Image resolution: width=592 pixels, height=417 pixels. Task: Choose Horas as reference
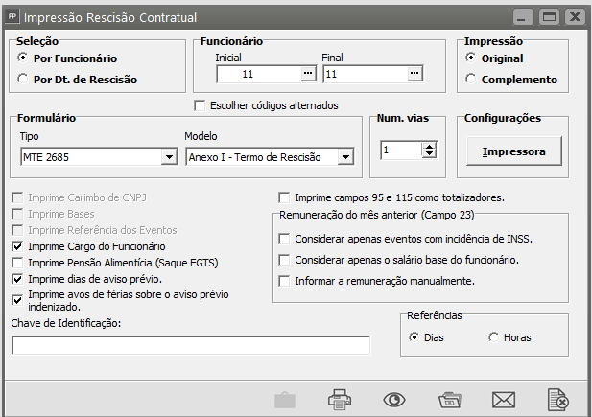(x=494, y=337)
